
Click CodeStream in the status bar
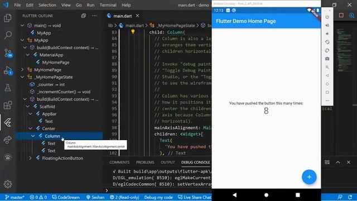[x=66, y=197]
